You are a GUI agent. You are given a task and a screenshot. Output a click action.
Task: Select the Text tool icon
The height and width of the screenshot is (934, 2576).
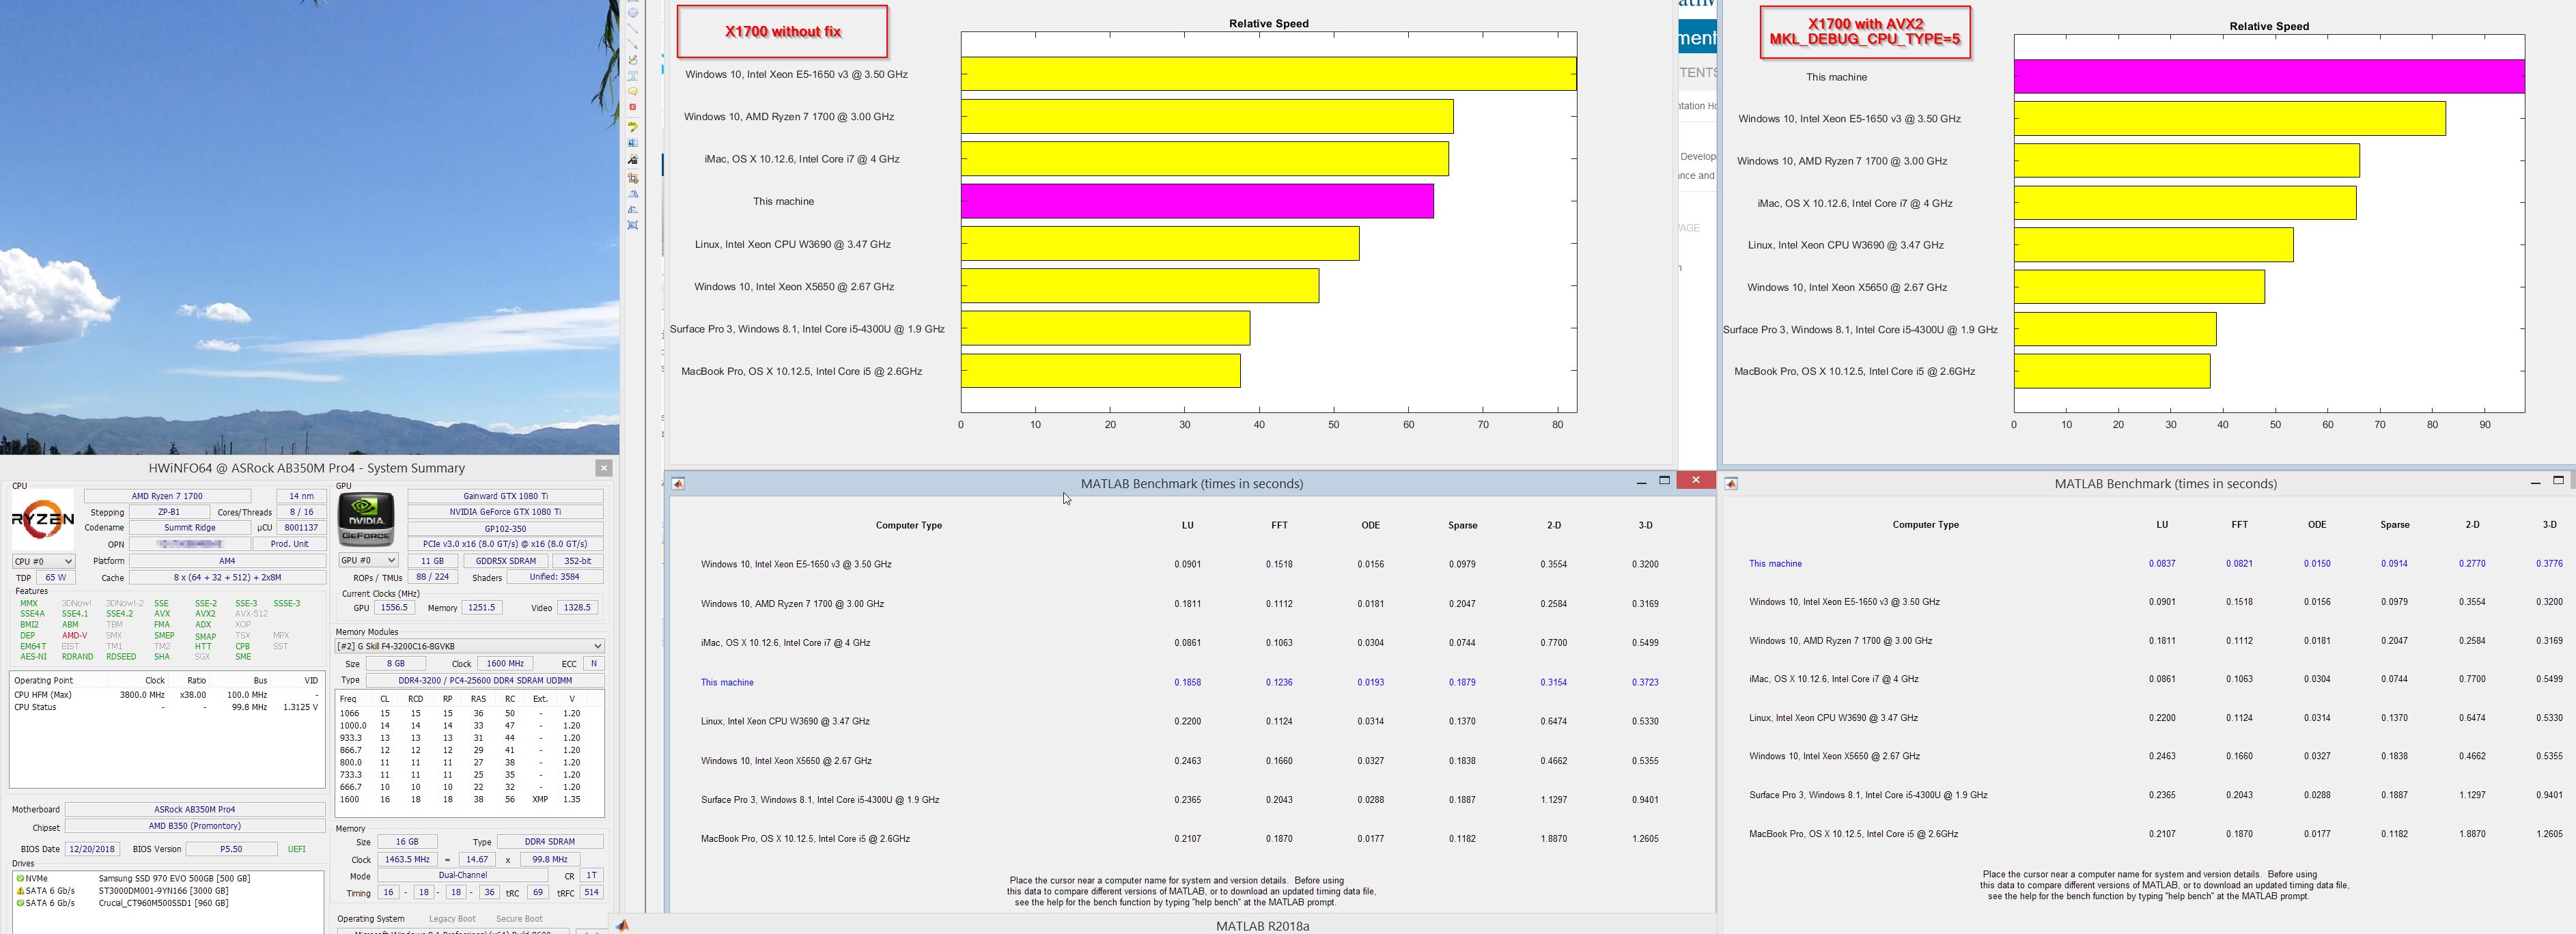click(633, 76)
